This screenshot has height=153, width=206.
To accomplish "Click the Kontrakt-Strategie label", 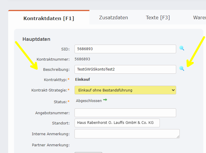I will point(49,90).
